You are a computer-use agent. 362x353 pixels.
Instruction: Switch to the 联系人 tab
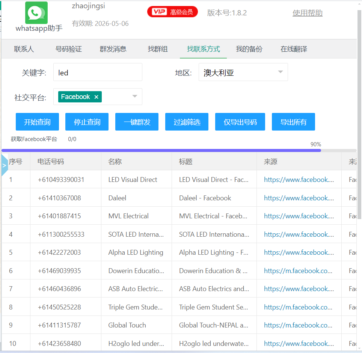[x=24, y=49]
